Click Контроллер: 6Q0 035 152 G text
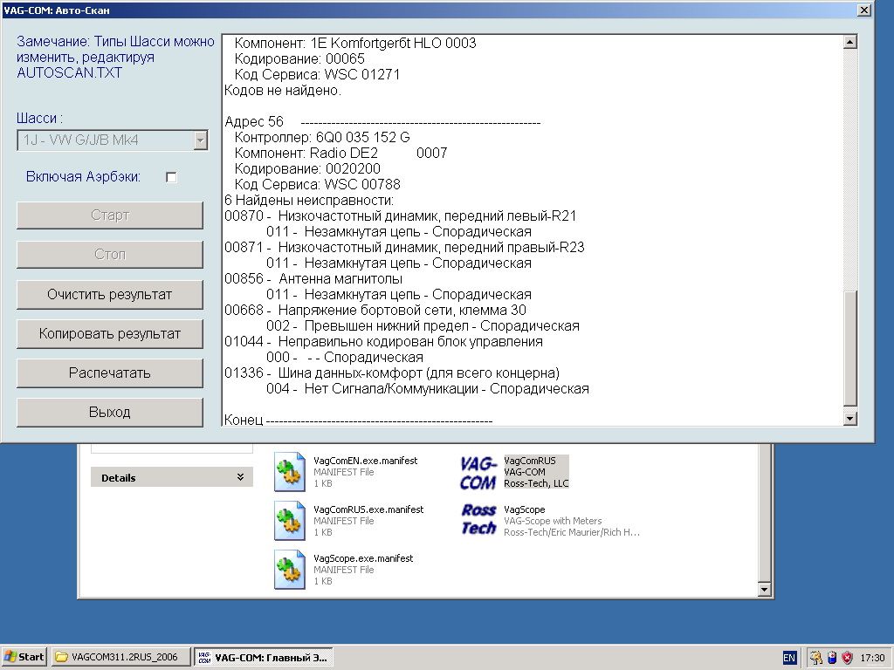This screenshot has width=894, height=670. click(x=322, y=137)
